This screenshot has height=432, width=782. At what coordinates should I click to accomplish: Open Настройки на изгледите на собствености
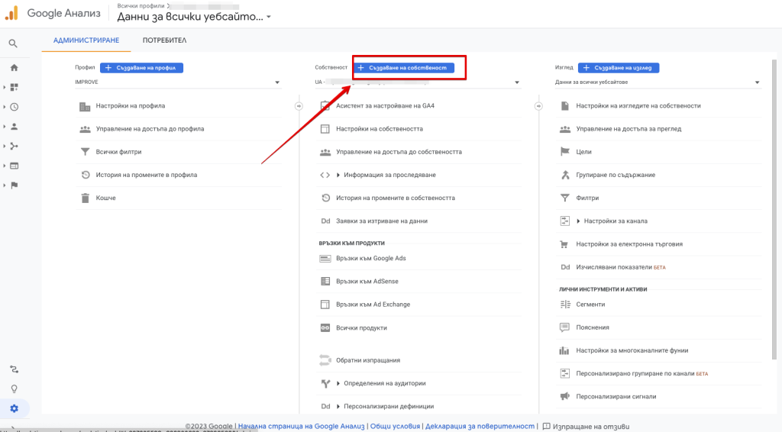[x=638, y=105]
